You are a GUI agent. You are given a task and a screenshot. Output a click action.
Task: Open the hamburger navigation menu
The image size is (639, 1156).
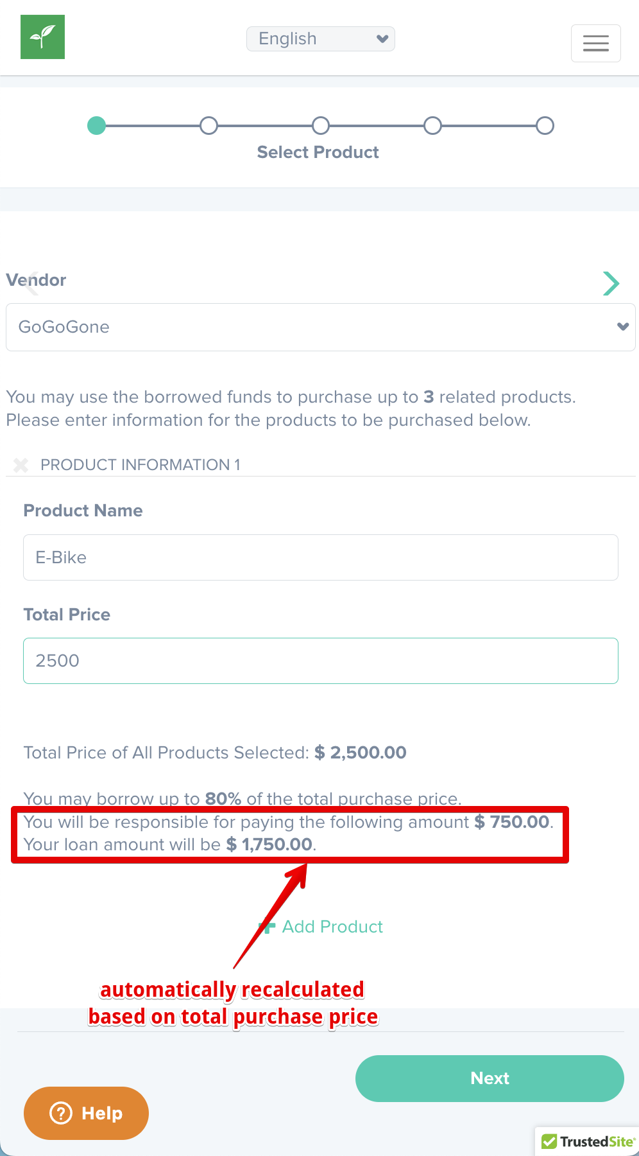595,43
